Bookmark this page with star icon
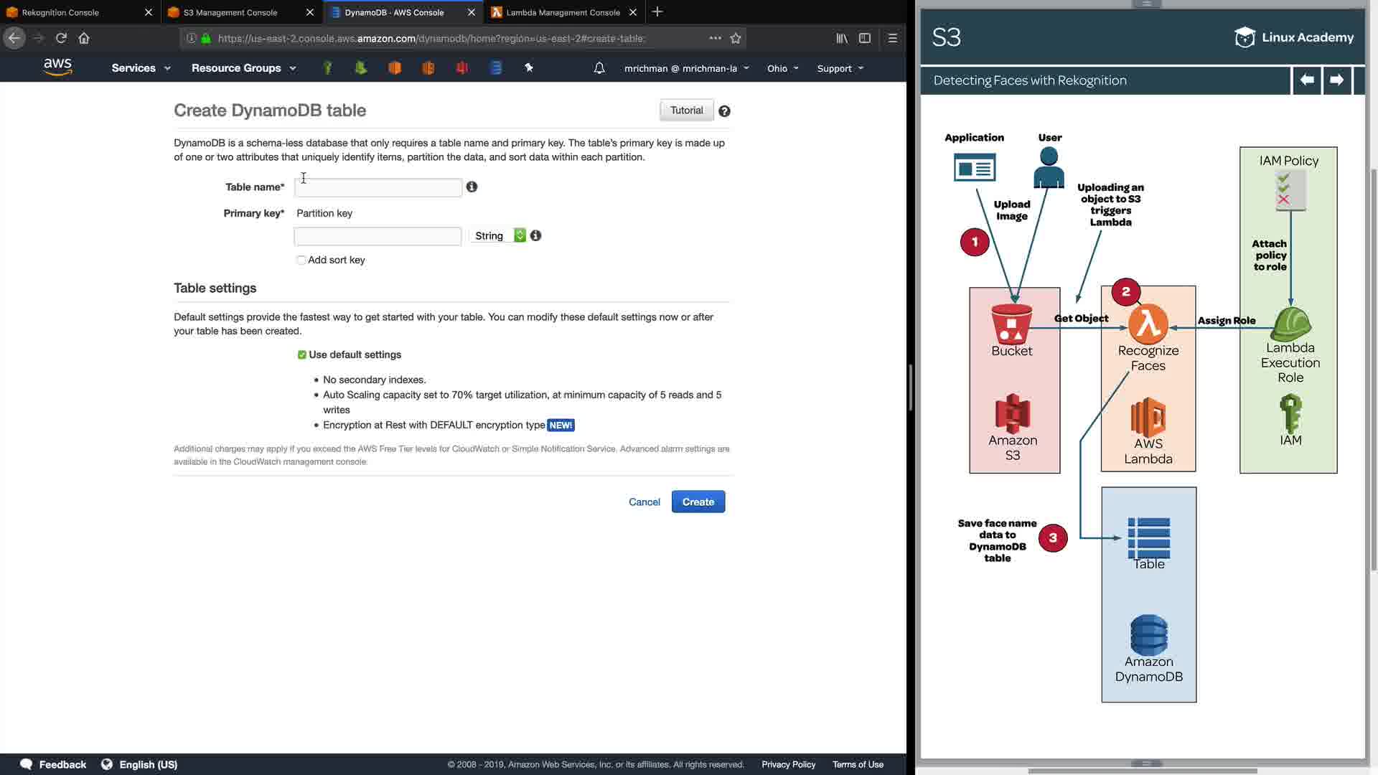 click(x=736, y=38)
